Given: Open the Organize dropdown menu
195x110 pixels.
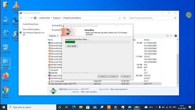Looking at the screenshot, I should point(54,36).
